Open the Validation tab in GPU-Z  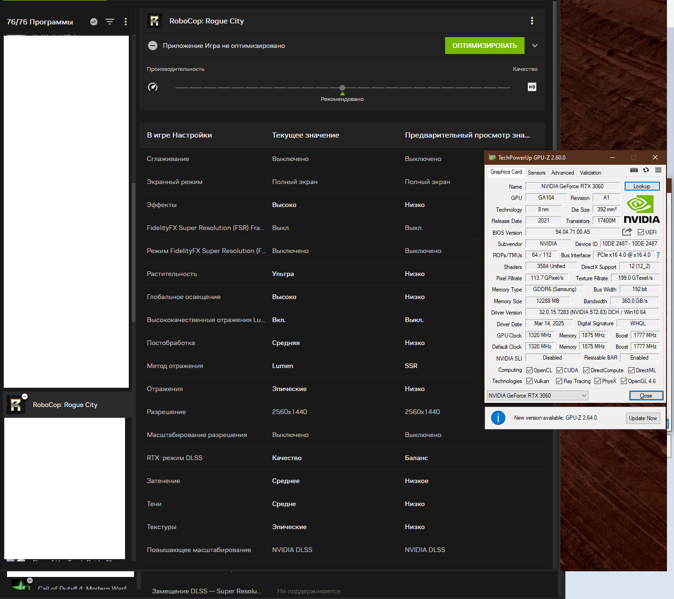(x=590, y=173)
